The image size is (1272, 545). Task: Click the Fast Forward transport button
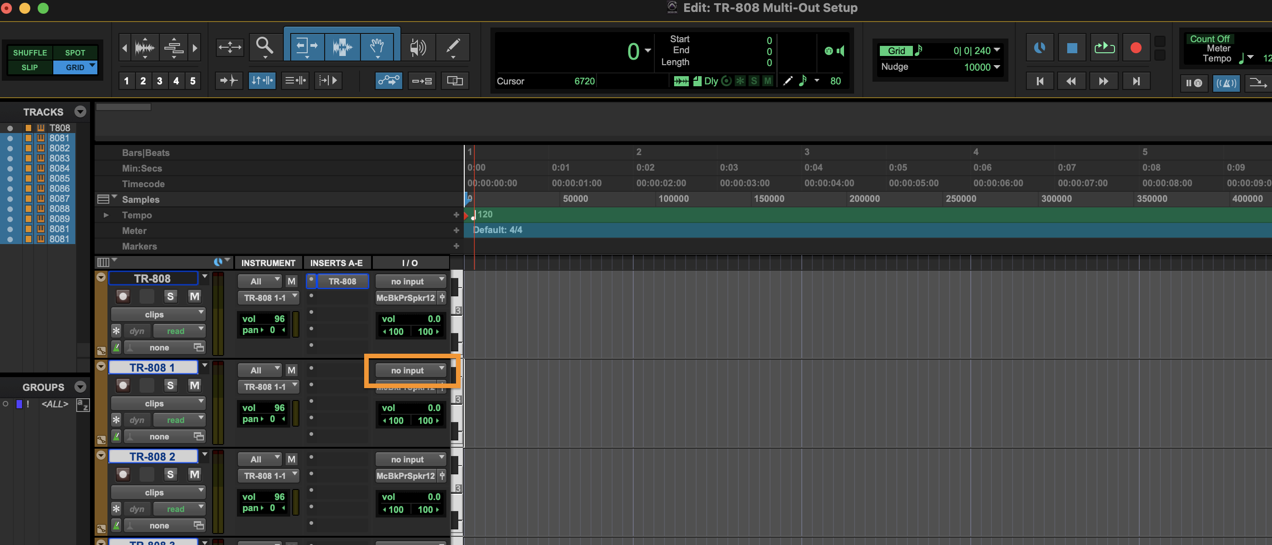coord(1103,81)
